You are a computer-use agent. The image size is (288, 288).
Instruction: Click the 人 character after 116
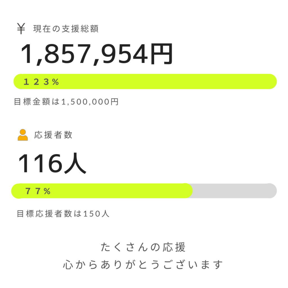75,163
